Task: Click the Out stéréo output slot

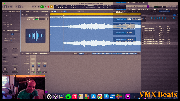Action: [5, 62]
